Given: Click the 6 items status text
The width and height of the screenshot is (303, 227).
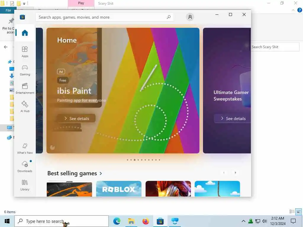Looking at the screenshot, I should tap(10, 212).
